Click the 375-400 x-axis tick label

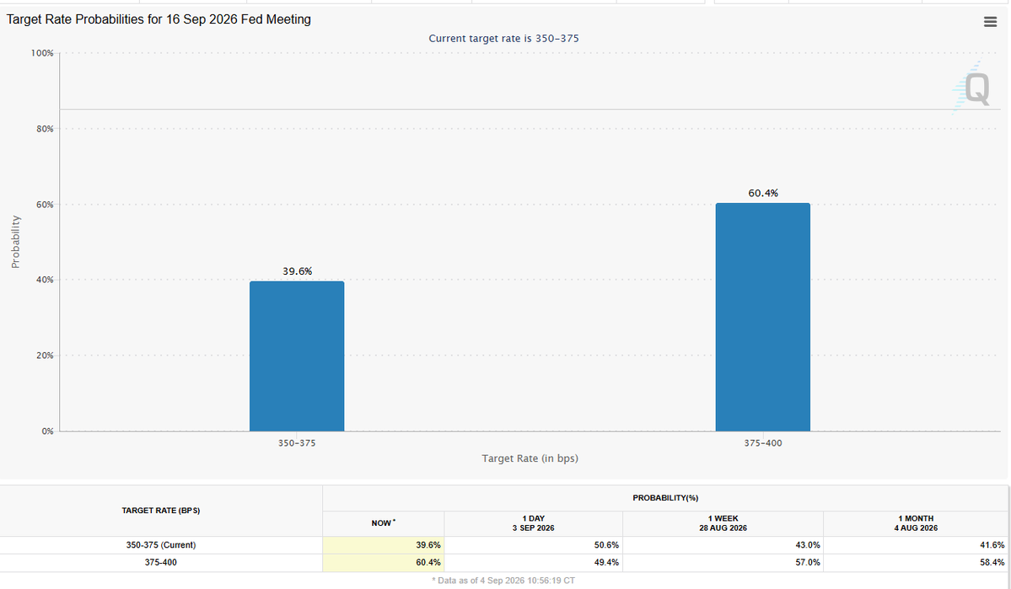[x=763, y=443]
